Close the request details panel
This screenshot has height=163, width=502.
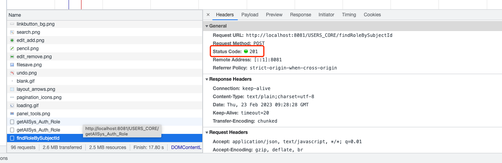[208, 15]
